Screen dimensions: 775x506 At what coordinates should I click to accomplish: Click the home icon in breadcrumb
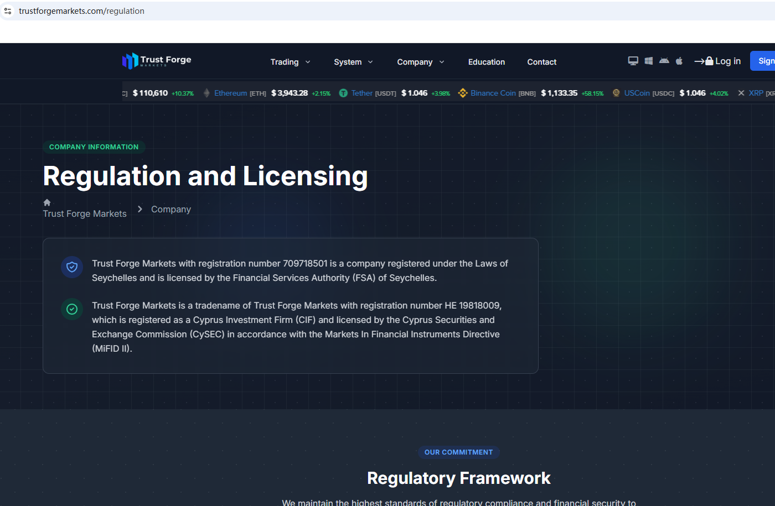click(47, 202)
